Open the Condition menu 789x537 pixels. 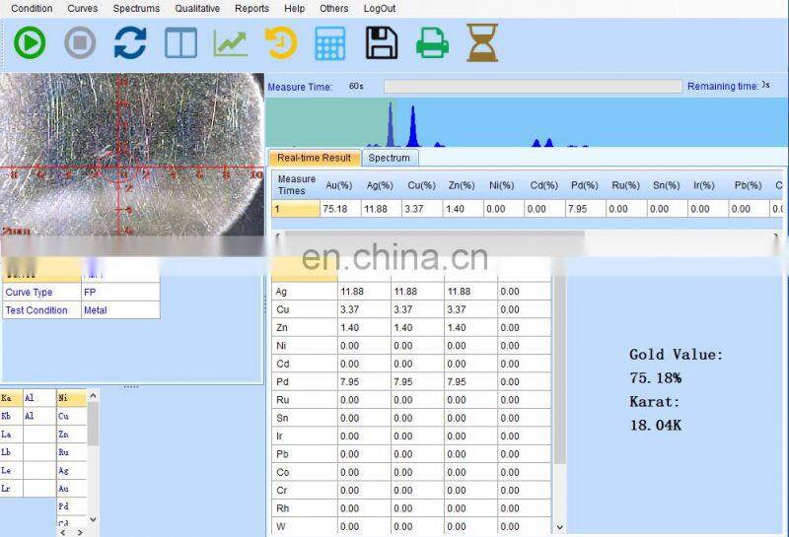(x=32, y=9)
